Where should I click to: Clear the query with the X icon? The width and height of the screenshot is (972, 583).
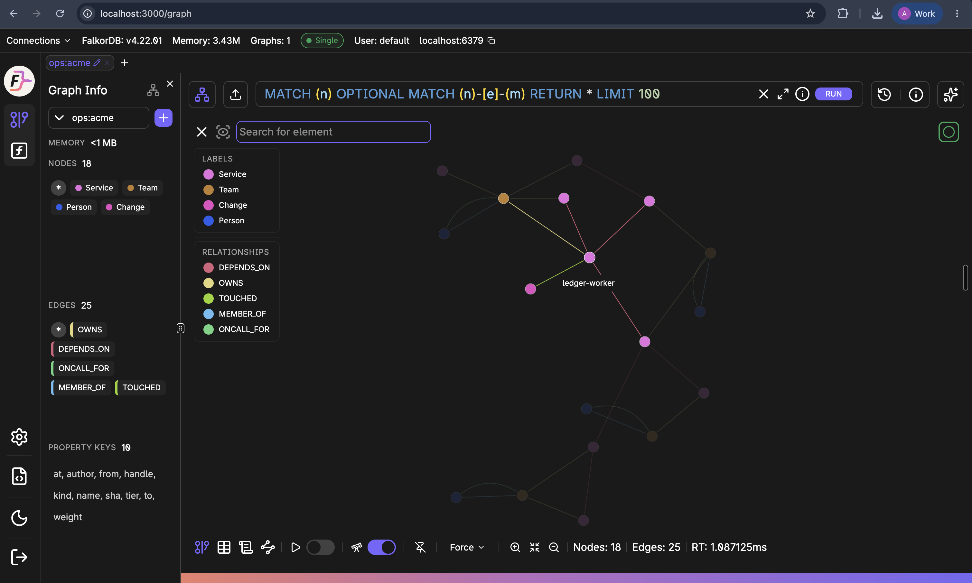(x=763, y=94)
